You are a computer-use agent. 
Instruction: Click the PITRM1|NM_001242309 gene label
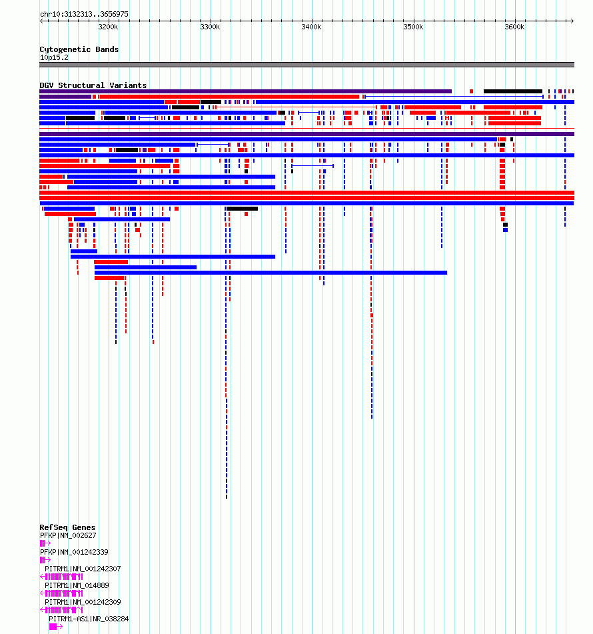pyautogui.click(x=83, y=601)
